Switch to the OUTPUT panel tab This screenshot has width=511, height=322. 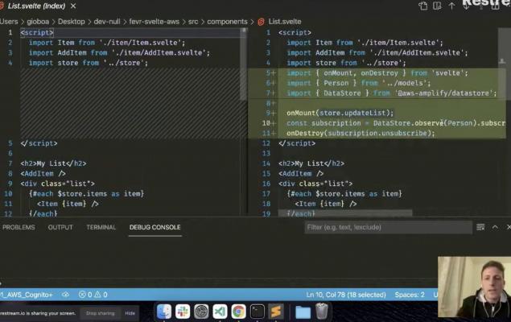(x=60, y=227)
